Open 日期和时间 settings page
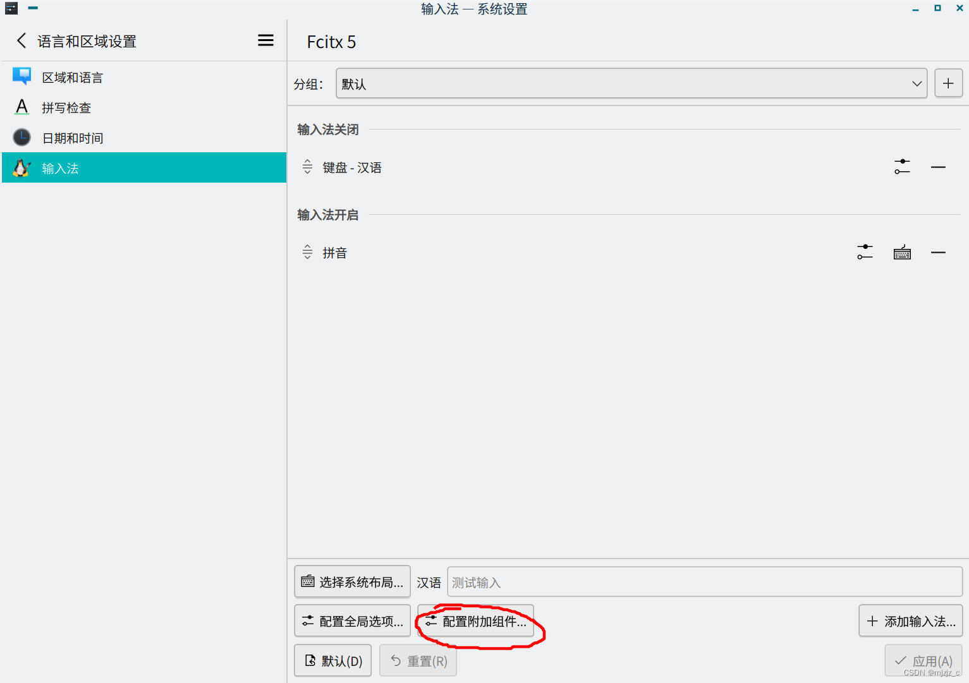 point(144,138)
